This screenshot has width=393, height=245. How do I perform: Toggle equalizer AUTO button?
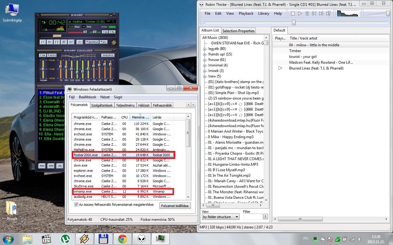(x=53, y=55)
